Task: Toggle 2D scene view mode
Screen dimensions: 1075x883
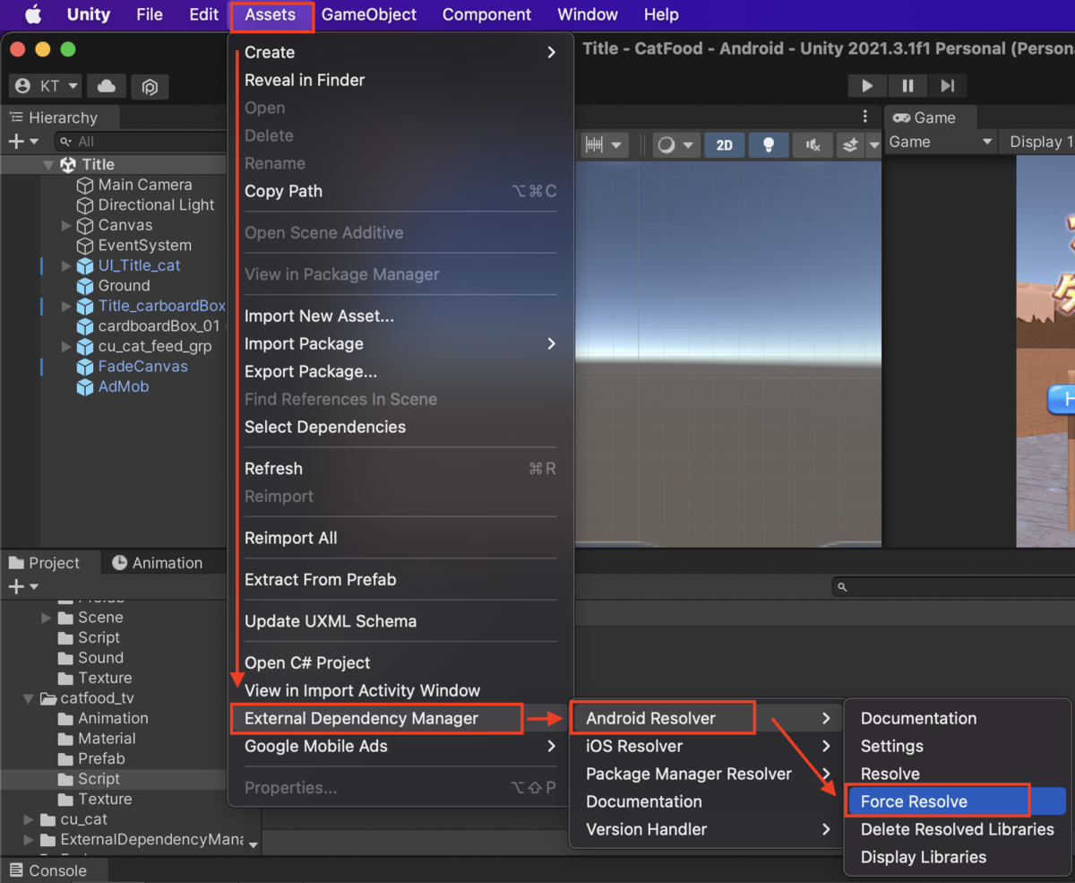Action: point(725,145)
